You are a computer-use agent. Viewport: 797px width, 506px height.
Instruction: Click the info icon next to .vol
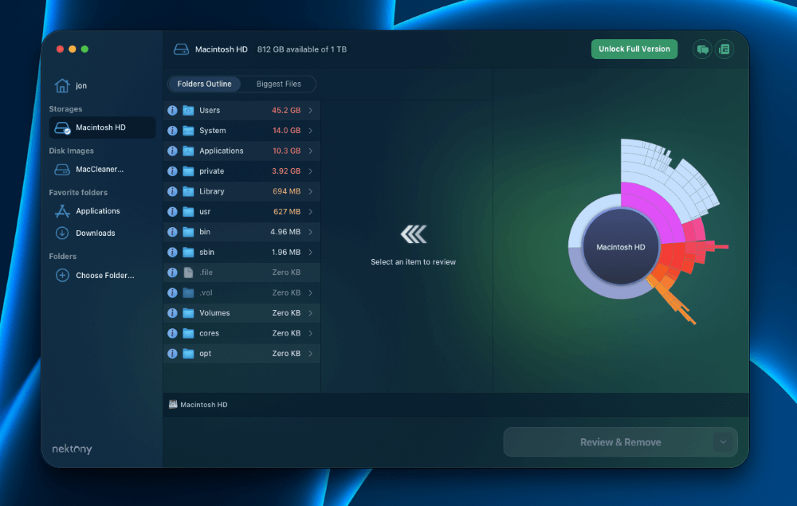(x=172, y=293)
